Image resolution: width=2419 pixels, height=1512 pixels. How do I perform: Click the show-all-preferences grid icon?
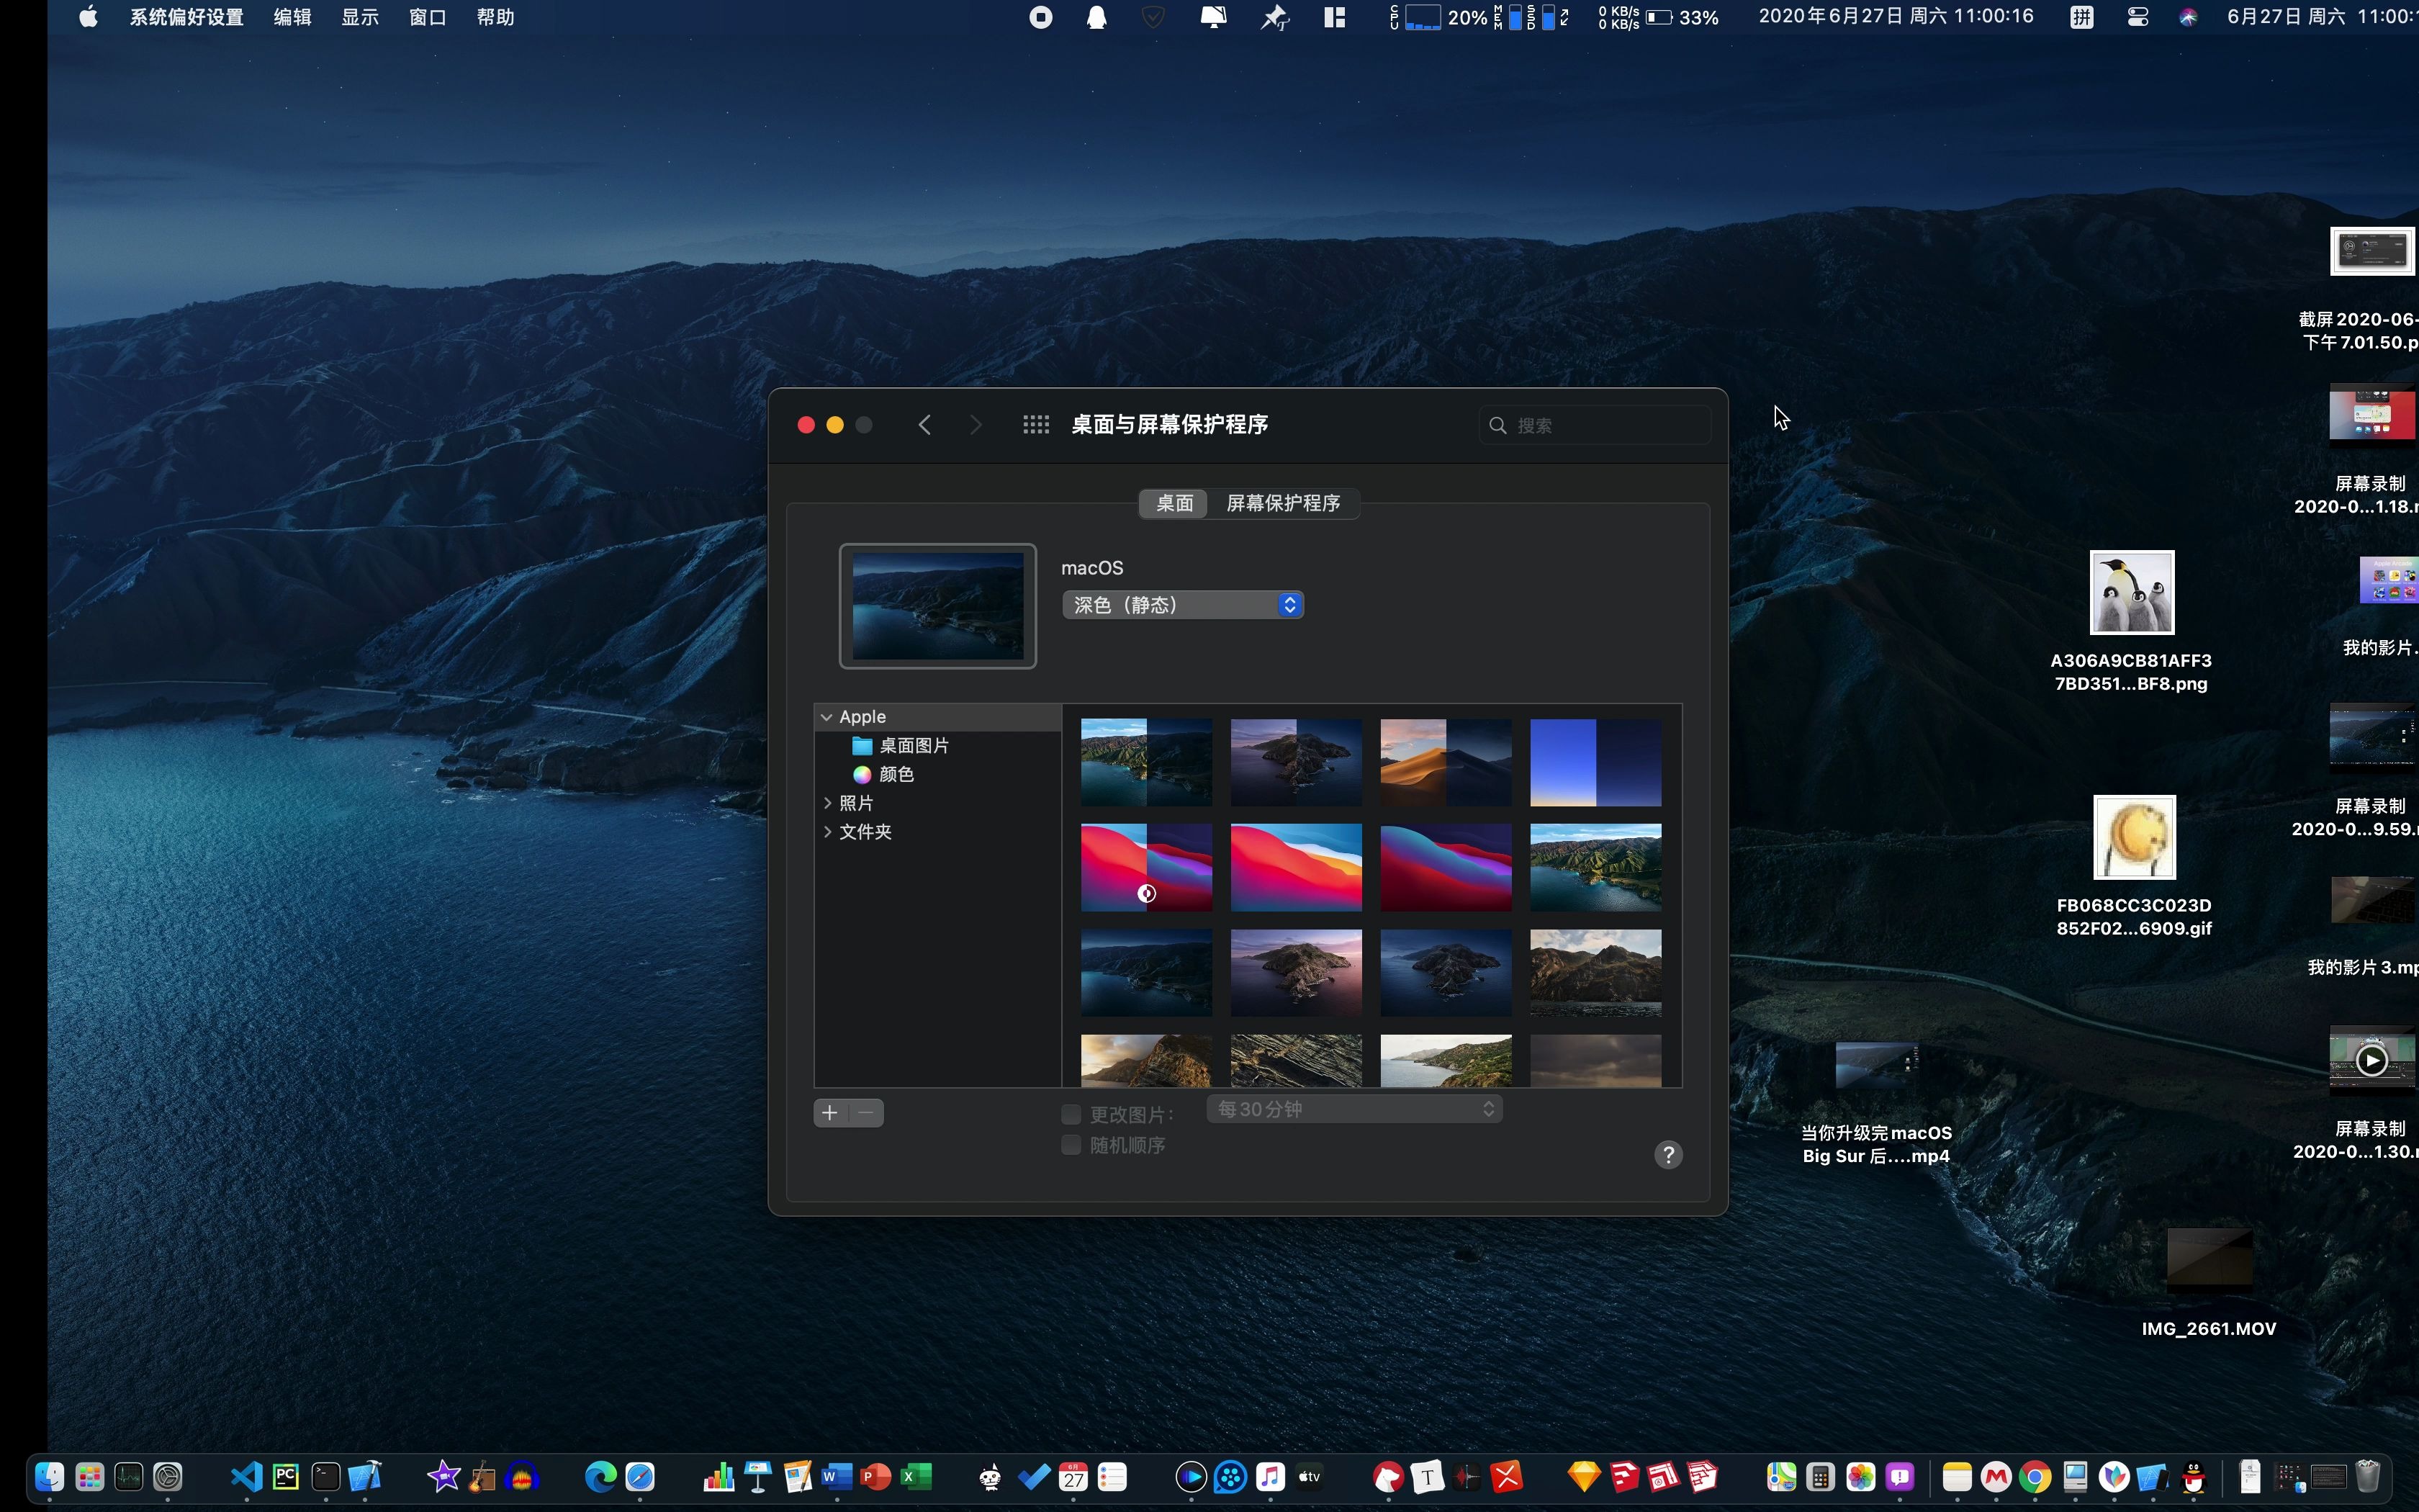pyautogui.click(x=1035, y=425)
